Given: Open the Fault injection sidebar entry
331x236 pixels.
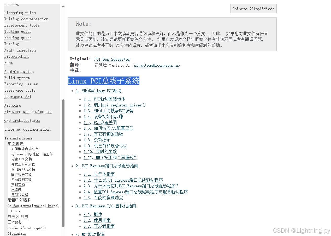Looking at the screenshot, I should click(x=20, y=50).
